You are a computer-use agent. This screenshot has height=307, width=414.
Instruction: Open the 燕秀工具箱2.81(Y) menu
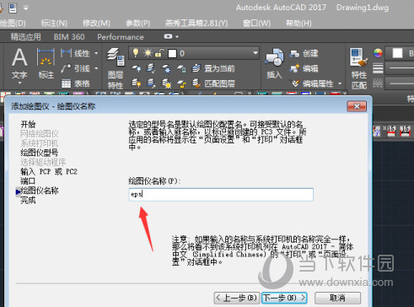pos(196,23)
